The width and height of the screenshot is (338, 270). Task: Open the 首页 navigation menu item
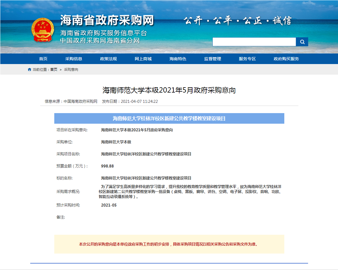pyautogui.click(x=43, y=59)
